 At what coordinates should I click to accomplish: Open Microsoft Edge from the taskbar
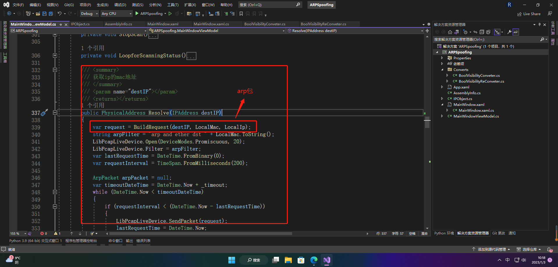(x=314, y=260)
